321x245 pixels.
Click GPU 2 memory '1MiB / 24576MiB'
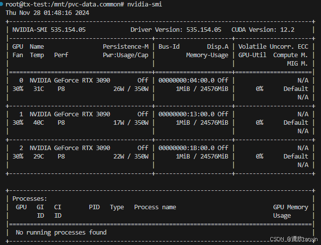click(x=202, y=157)
